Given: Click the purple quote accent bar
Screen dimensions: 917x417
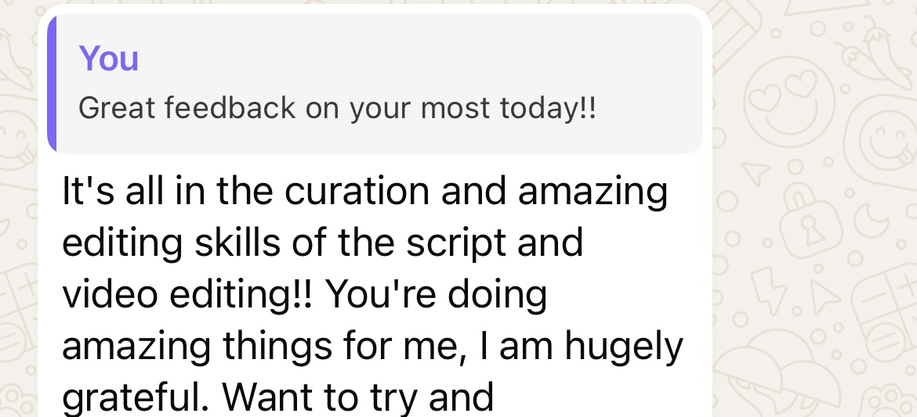Looking at the screenshot, I should pyautogui.click(x=52, y=83).
